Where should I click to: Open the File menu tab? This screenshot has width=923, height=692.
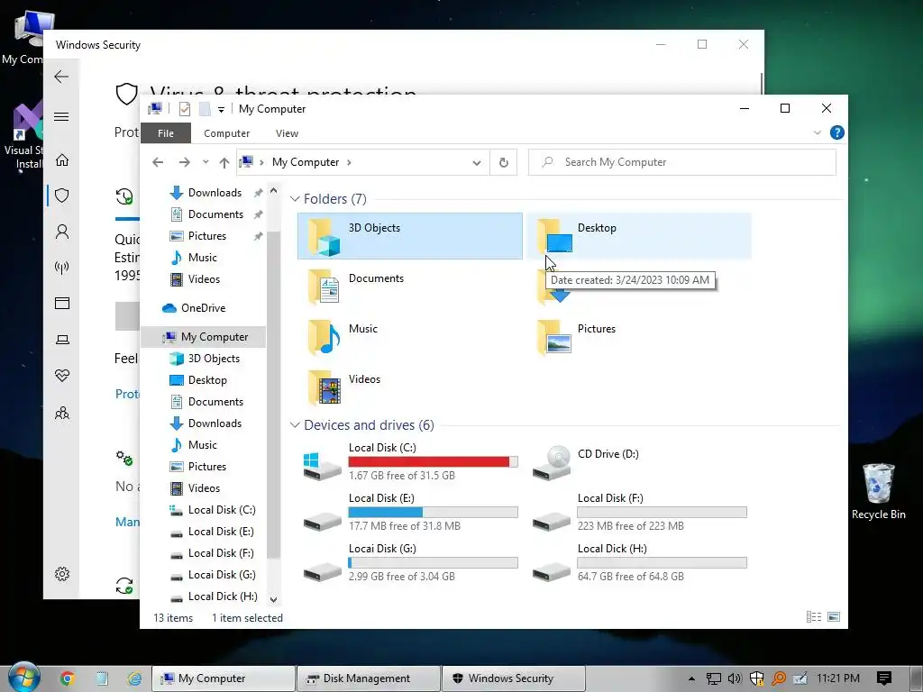coord(166,133)
